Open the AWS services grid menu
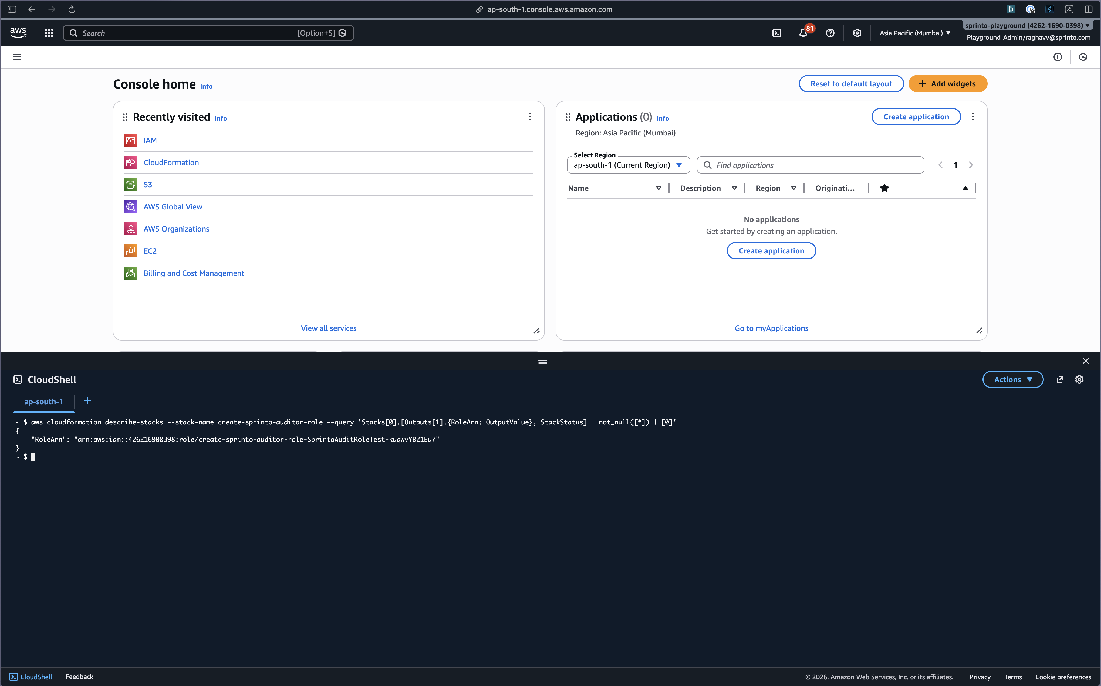 tap(49, 33)
